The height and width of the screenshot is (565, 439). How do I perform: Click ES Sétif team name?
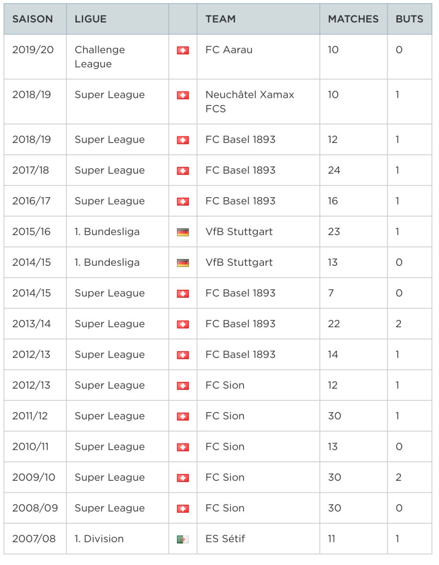pyautogui.click(x=225, y=539)
